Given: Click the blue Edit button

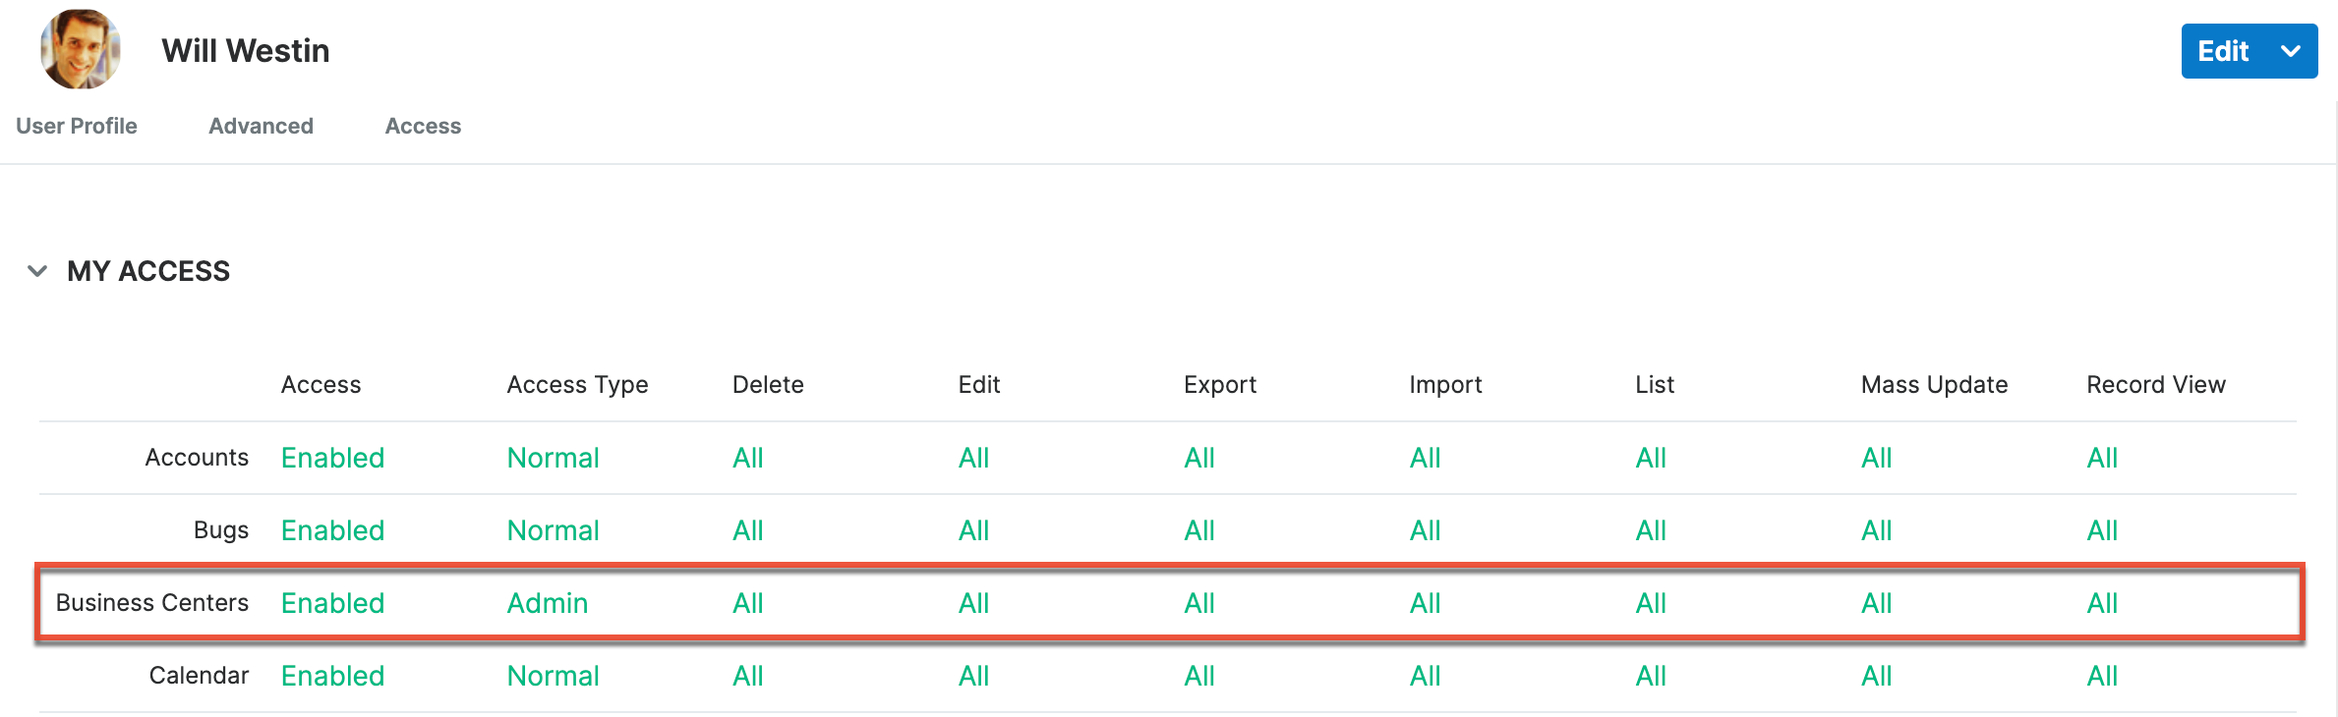Looking at the screenshot, I should [x=2223, y=51].
